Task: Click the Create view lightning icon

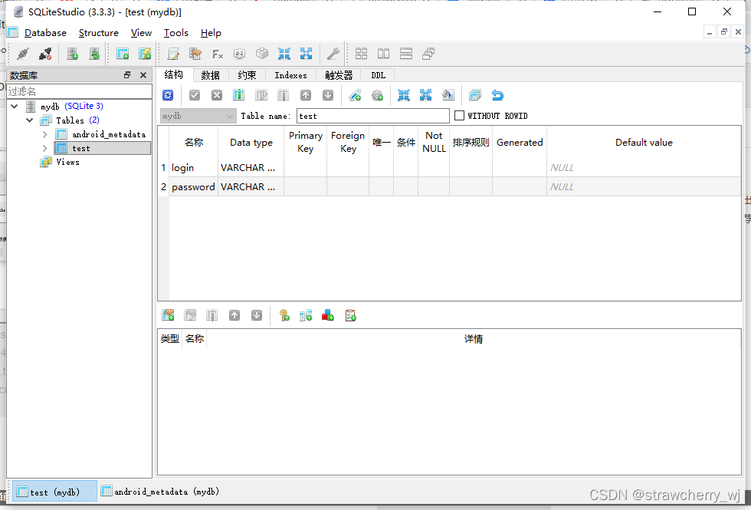Action: (x=145, y=54)
